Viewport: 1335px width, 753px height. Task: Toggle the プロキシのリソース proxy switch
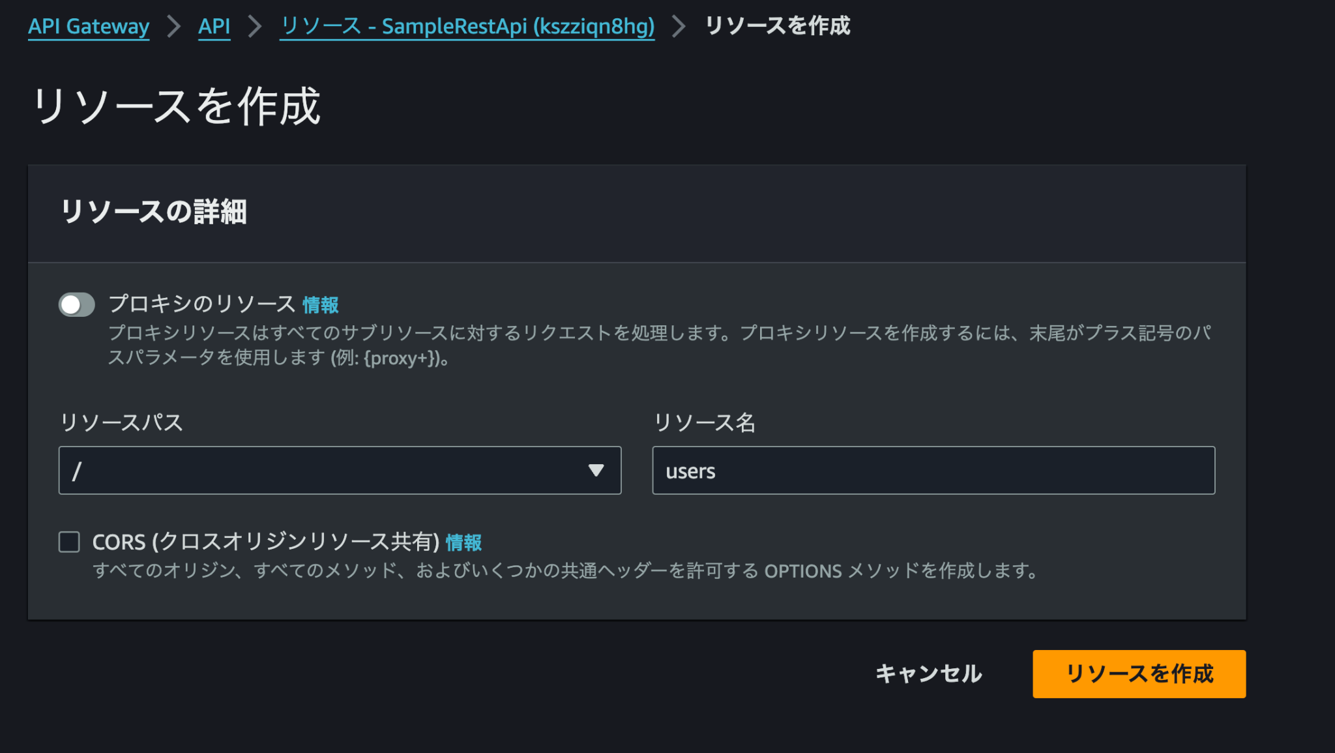coord(76,304)
